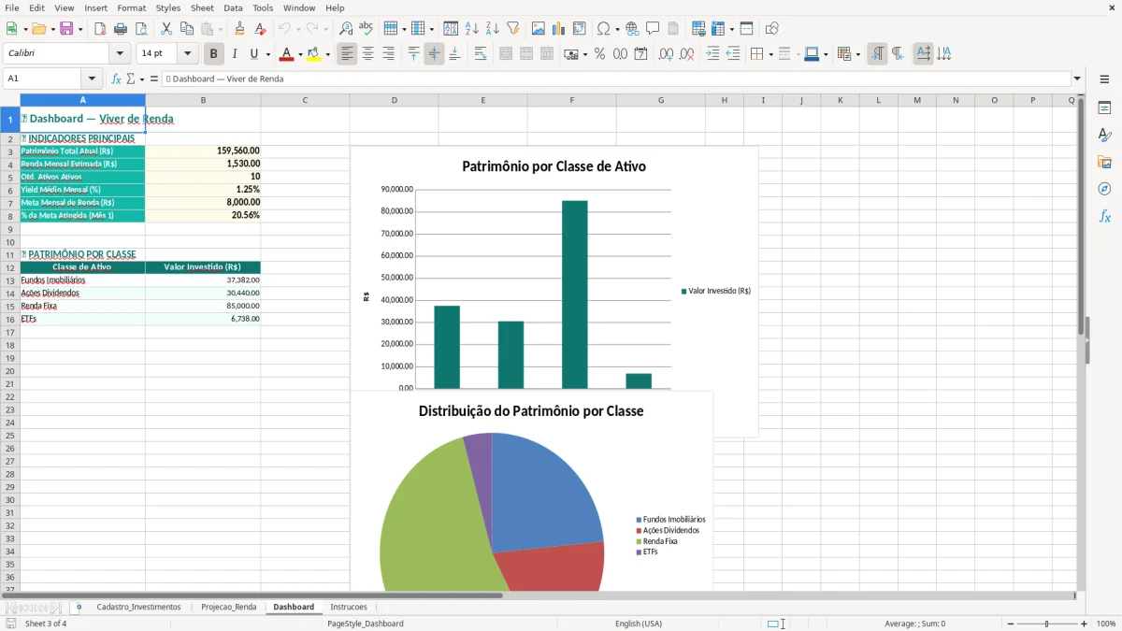The width and height of the screenshot is (1122, 631).
Task: Click the formula input line
Action: [615, 79]
